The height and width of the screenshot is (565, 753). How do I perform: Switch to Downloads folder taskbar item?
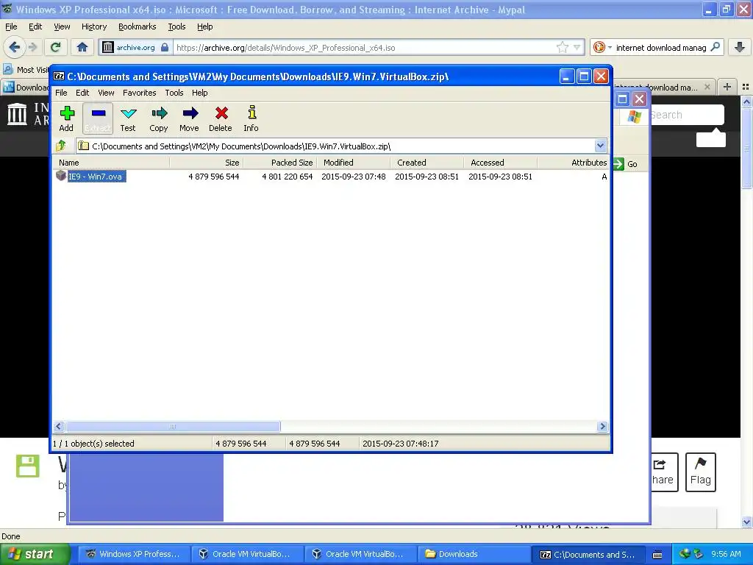(x=473, y=554)
